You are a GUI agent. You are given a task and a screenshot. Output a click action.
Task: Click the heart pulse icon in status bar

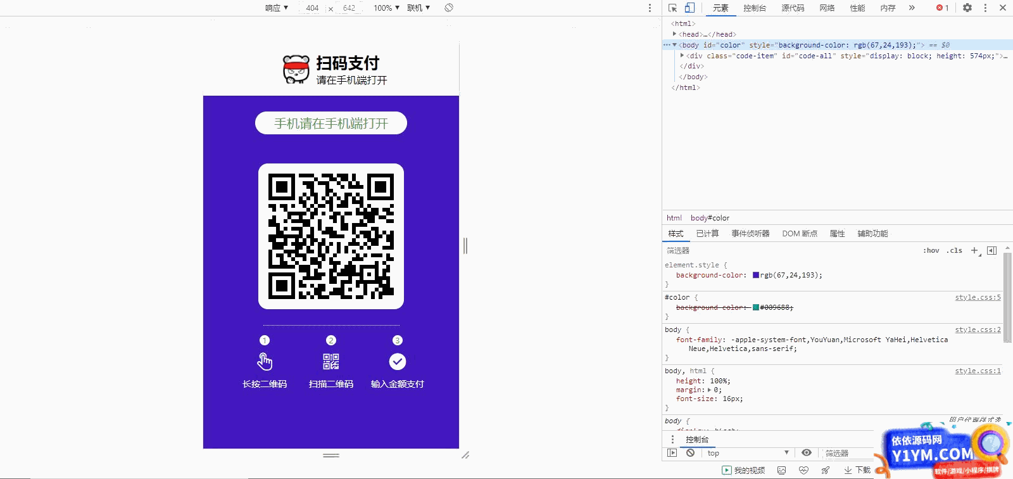[803, 470]
